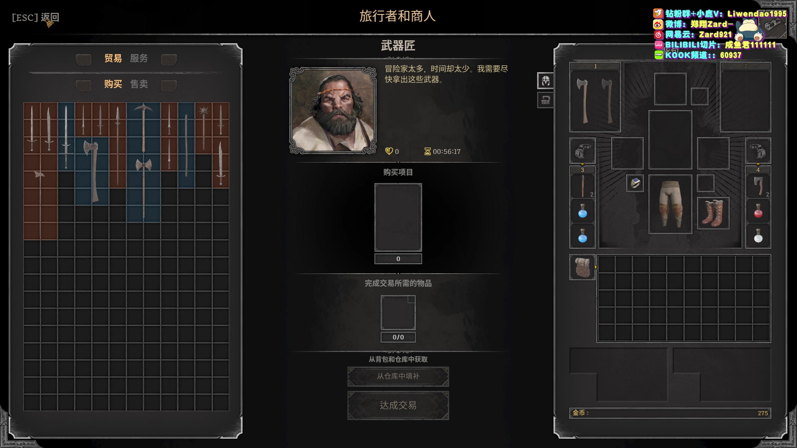
Task: Click the red health potion slot
Action: point(758,211)
